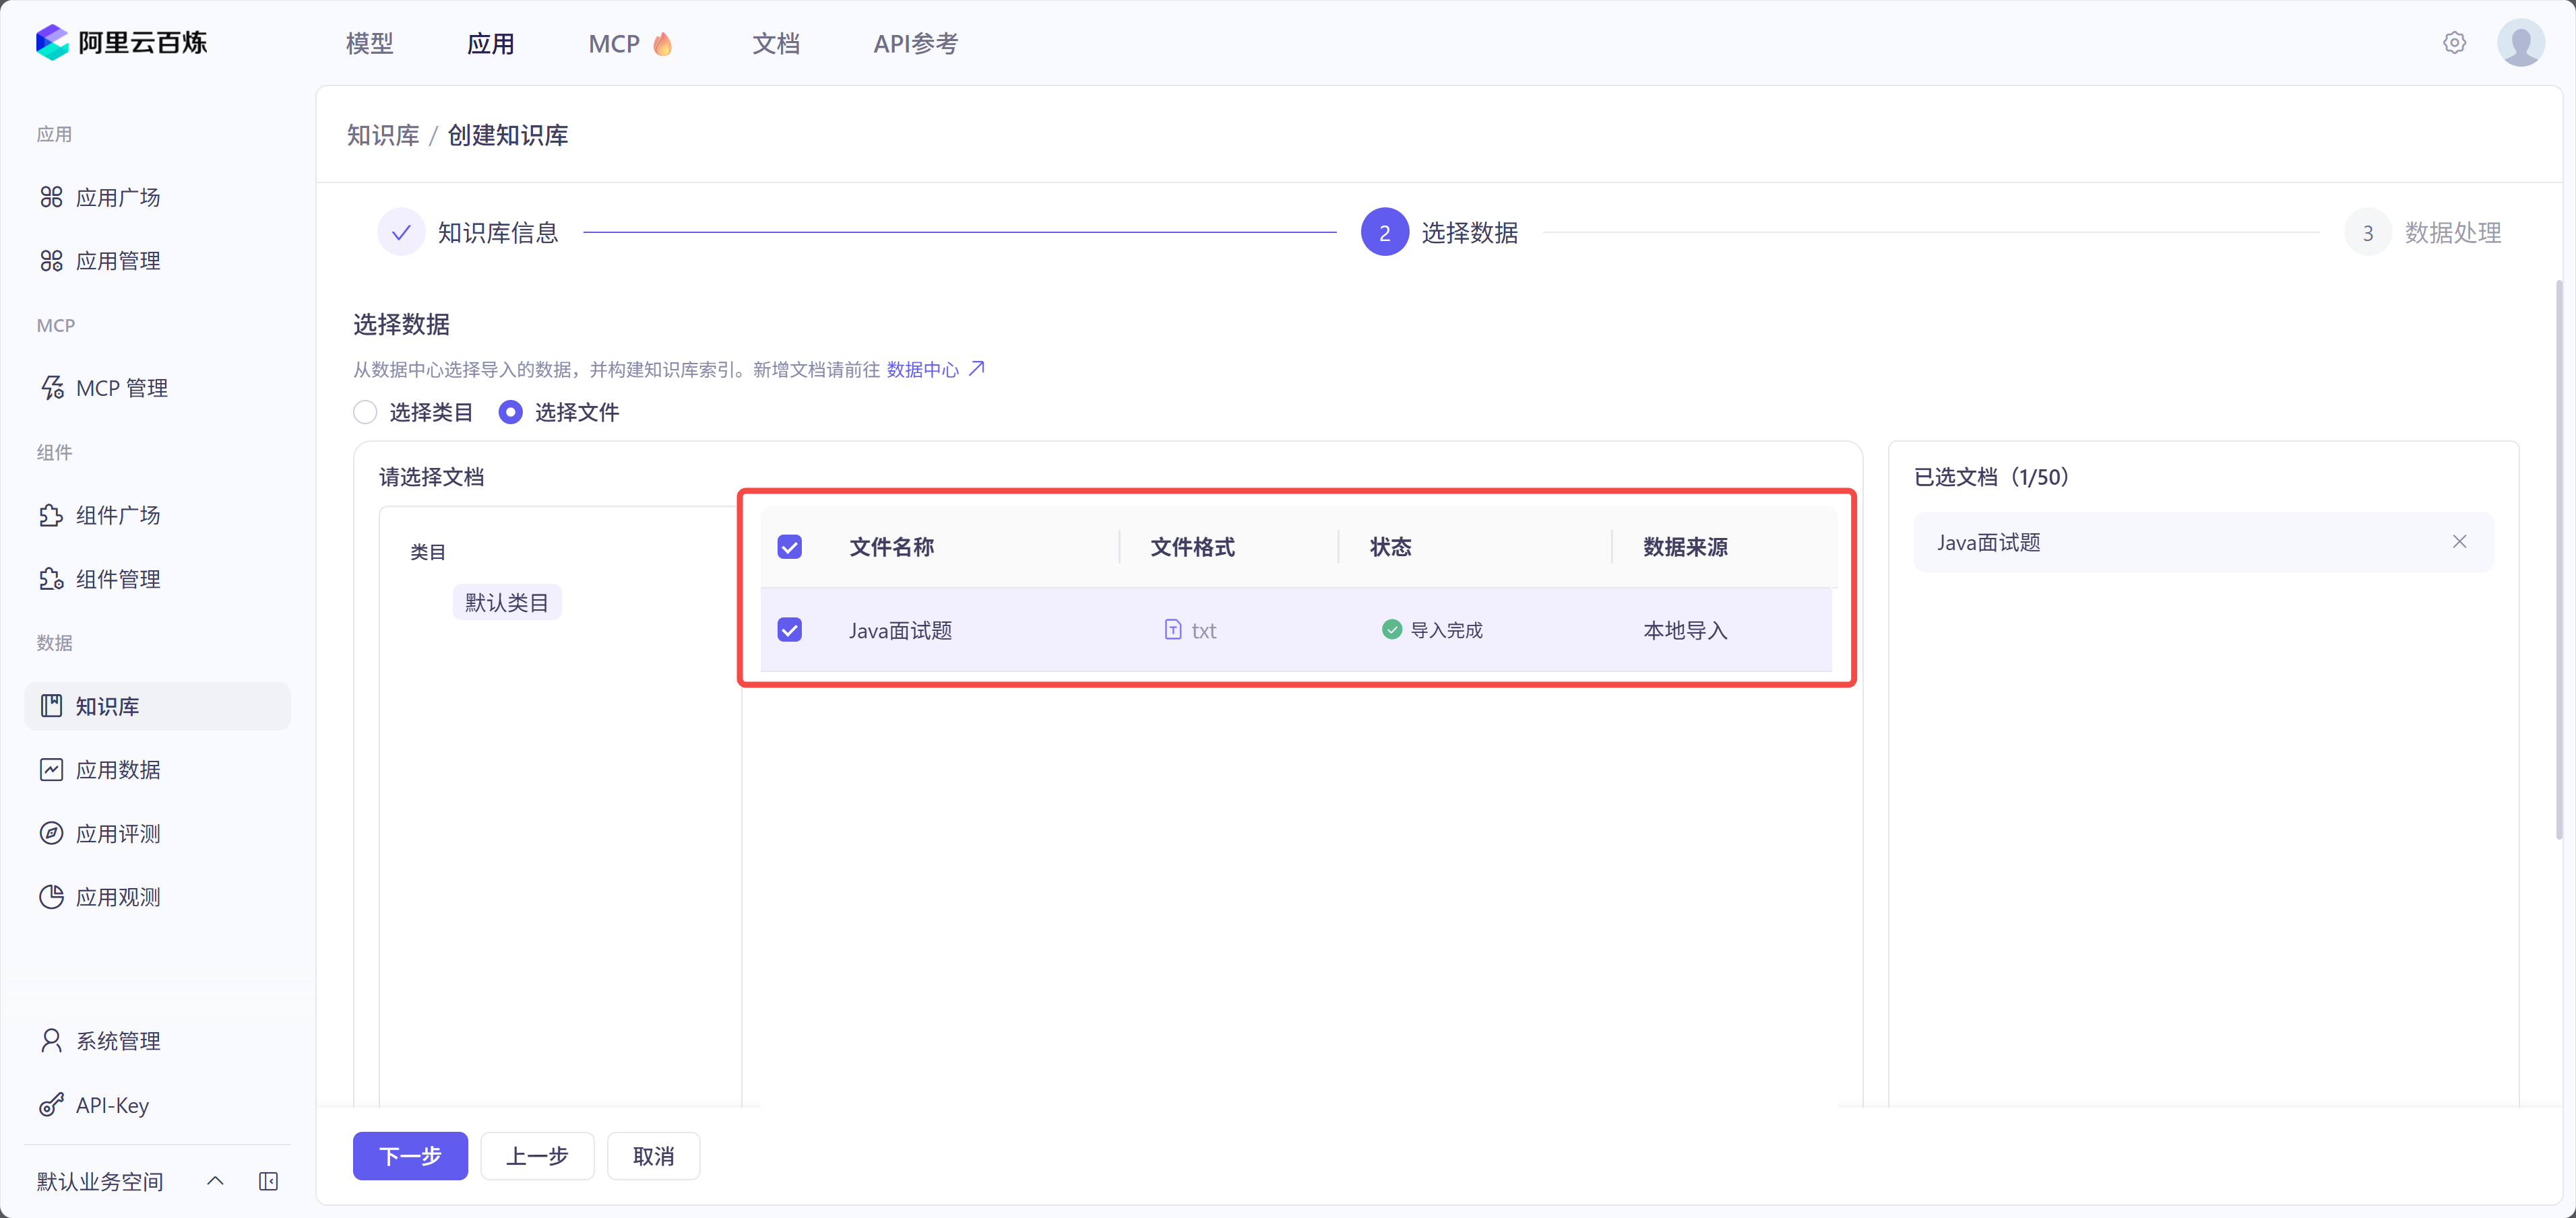Image resolution: width=2576 pixels, height=1218 pixels.
Task: Click the vertical scrollbar on right
Action: pyautogui.click(x=2558, y=560)
